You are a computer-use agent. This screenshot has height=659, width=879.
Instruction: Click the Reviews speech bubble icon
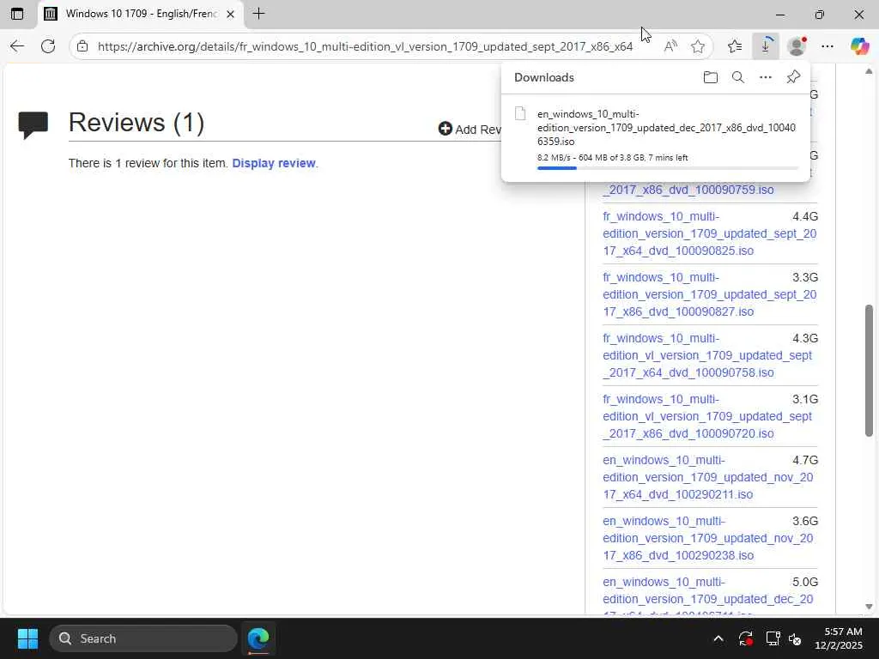33,125
